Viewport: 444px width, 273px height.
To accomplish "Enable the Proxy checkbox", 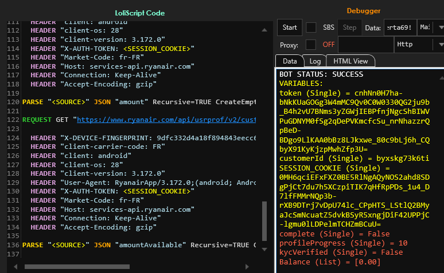I will pyautogui.click(x=311, y=45).
